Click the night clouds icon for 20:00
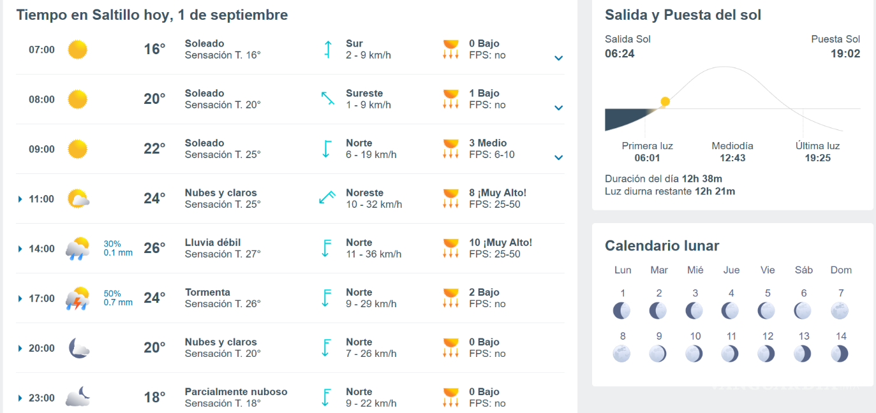 pos(77,348)
